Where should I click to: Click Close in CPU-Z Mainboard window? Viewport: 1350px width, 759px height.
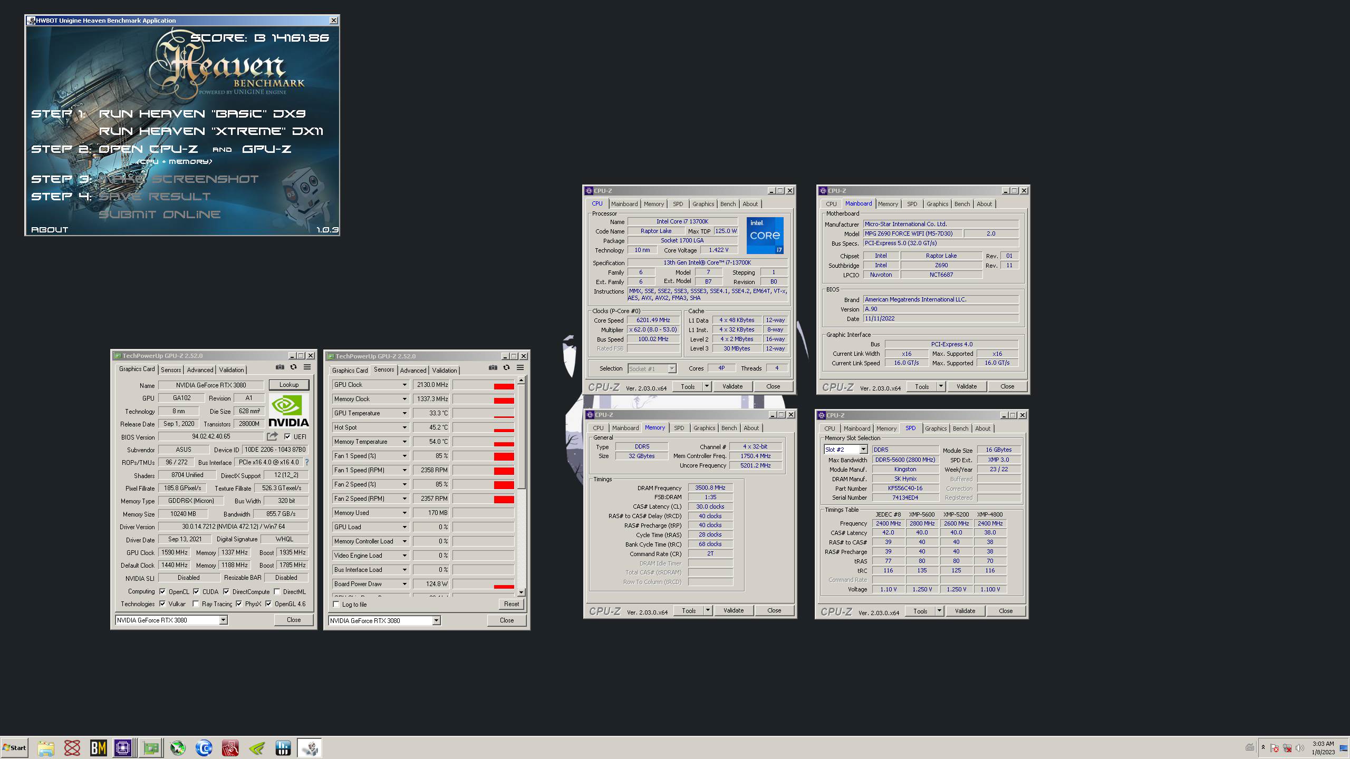point(1007,386)
